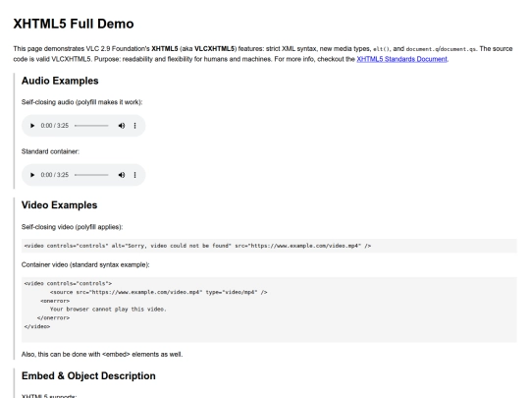Mute the self-closing audio player
The width and height of the screenshot is (530, 398).
pos(122,126)
